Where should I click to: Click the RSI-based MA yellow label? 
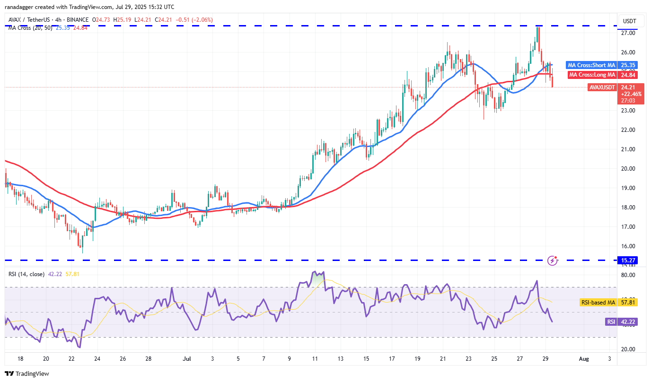pyautogui.click(x=598, y=301)
